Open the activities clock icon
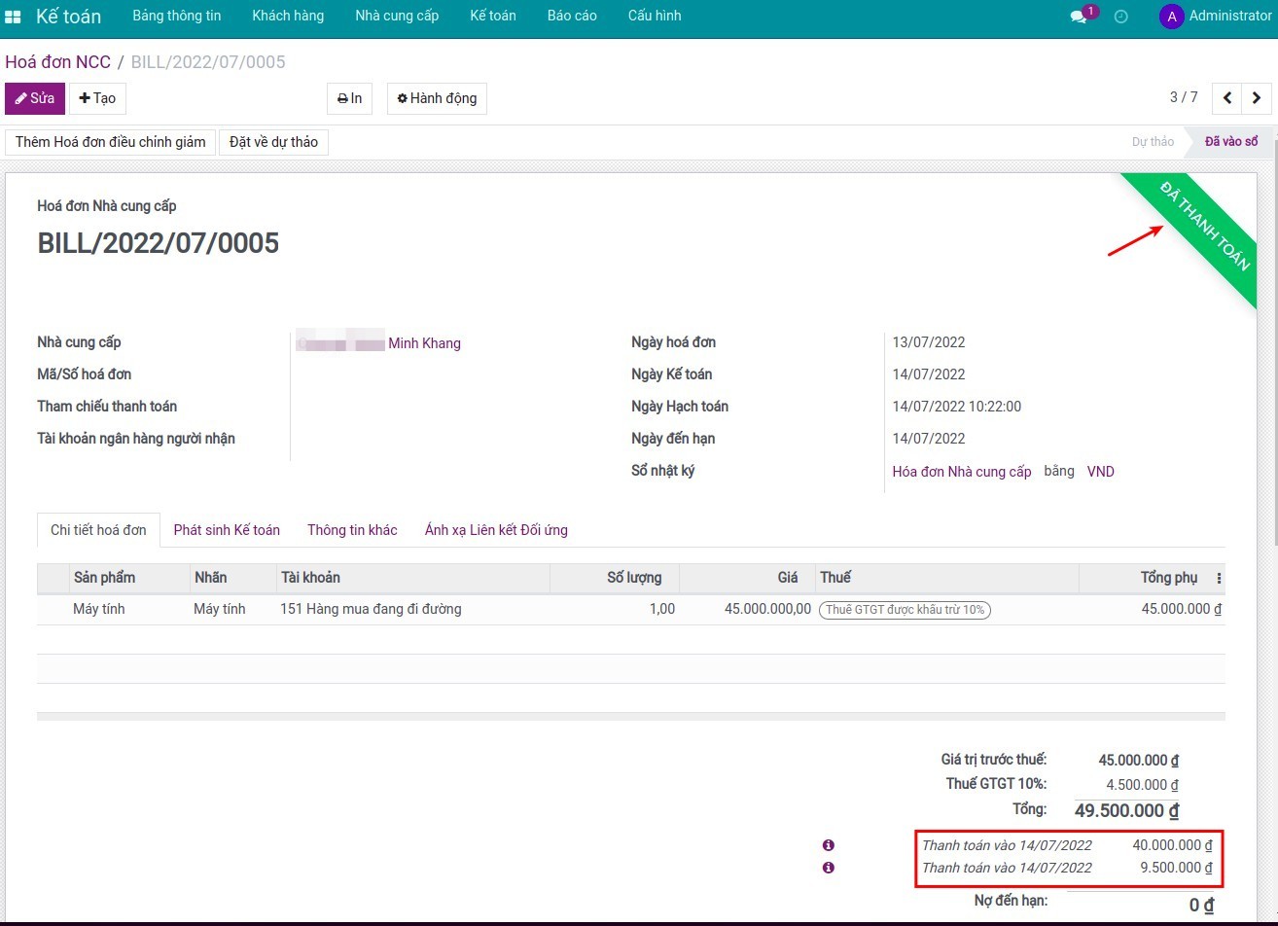This screenshot has width=1278, height=926. tap(1121, 17)
